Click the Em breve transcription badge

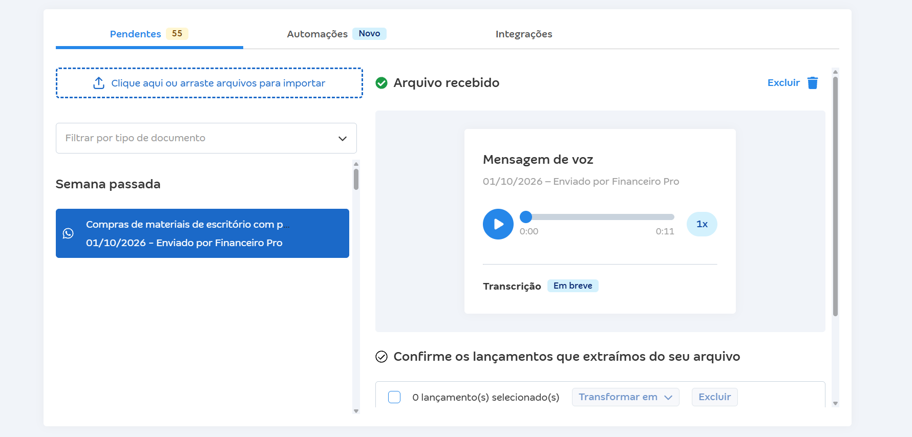[x=573, y=286]
